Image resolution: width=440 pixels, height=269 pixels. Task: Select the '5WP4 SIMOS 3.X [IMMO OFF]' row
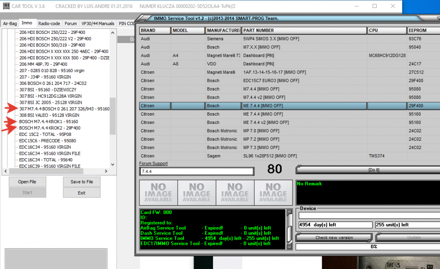tap(290, 39)
